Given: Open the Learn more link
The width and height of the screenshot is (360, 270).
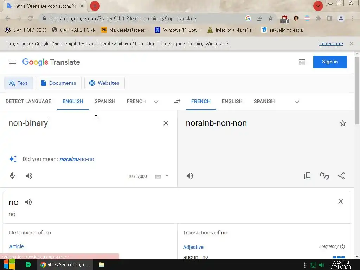Looking at the screenshot, I should click(x=331, y=44).
